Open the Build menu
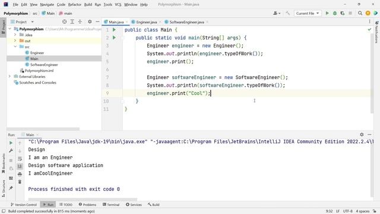The width and height of the screenshot is (380, 214). [88, 4]
